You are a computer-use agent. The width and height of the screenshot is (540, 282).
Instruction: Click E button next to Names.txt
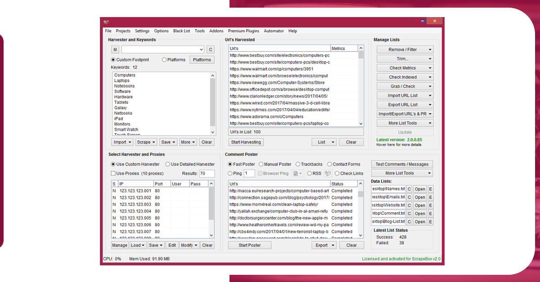click(x=431, y=189)
